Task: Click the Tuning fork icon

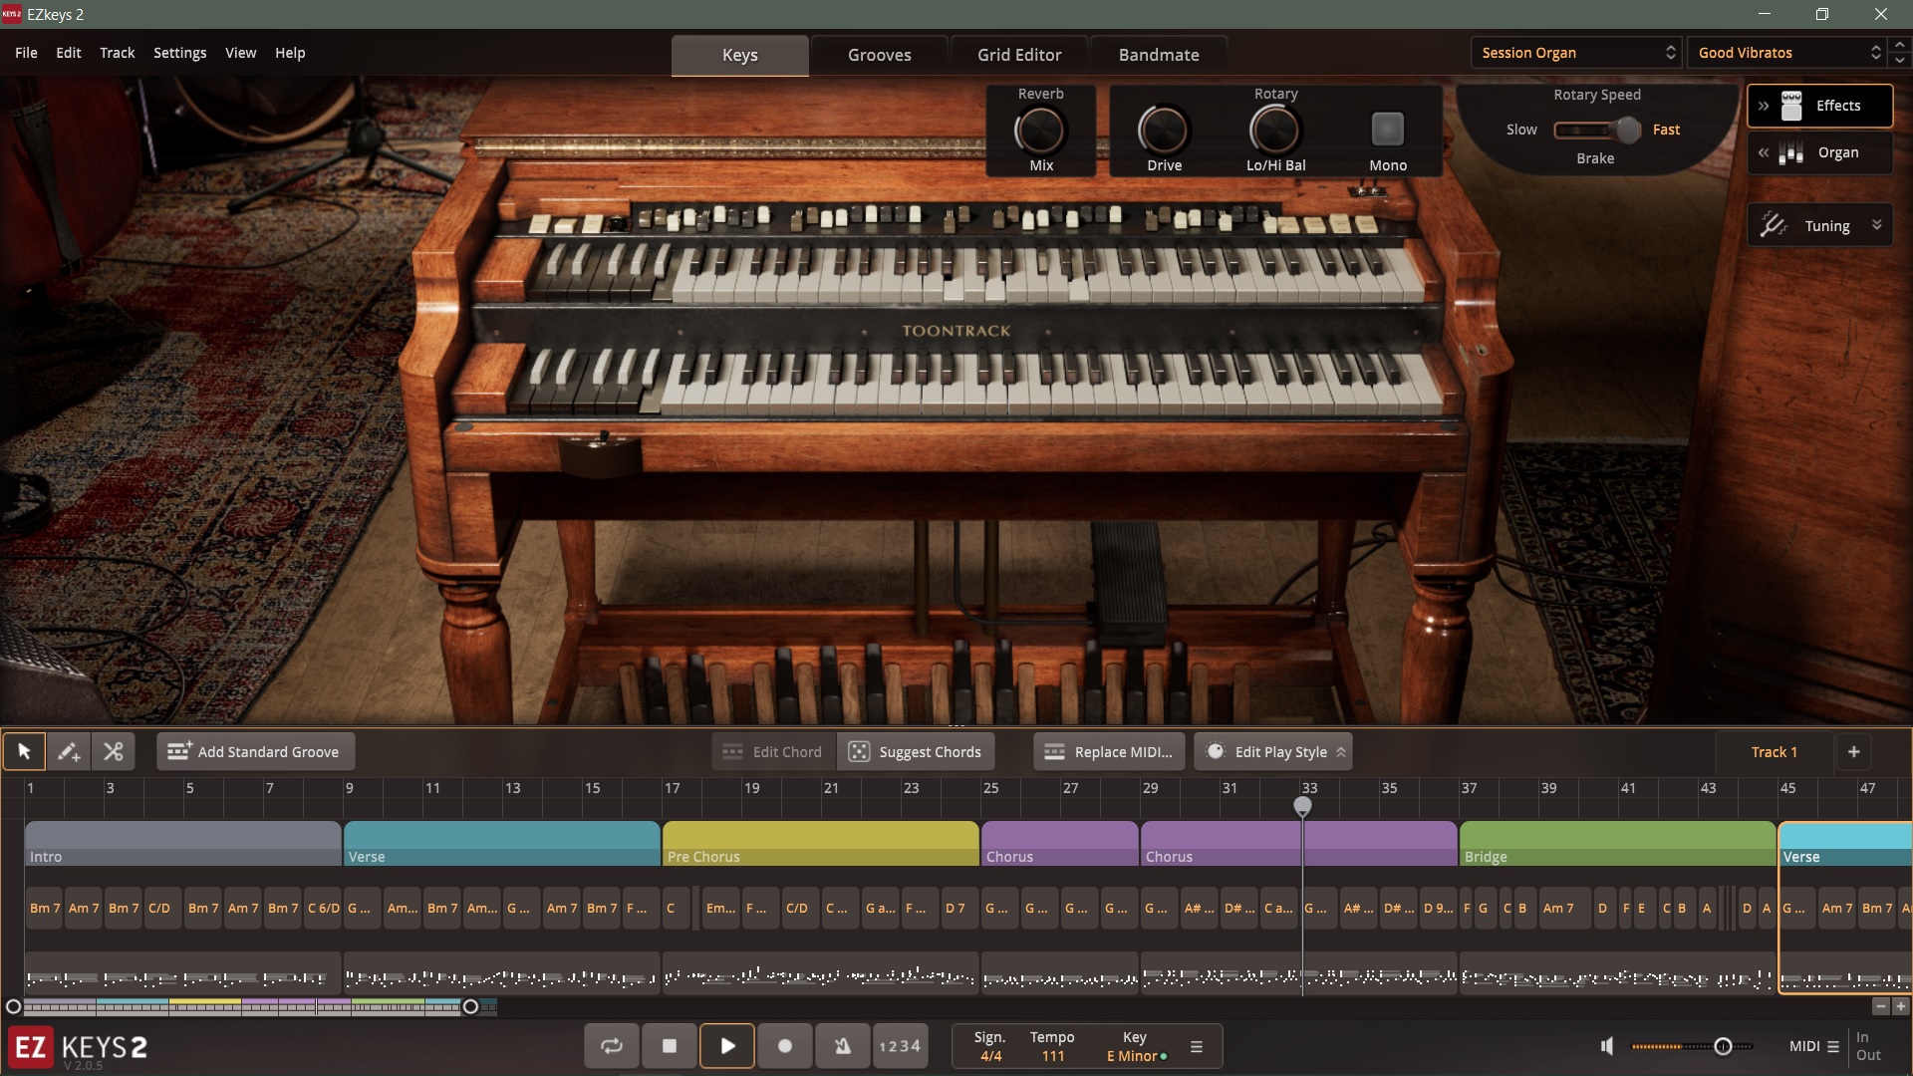Action: (x=1774, y=225)
